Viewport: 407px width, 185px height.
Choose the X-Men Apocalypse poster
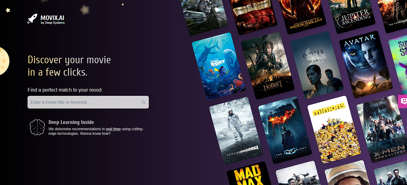click(x=382, y=129)
